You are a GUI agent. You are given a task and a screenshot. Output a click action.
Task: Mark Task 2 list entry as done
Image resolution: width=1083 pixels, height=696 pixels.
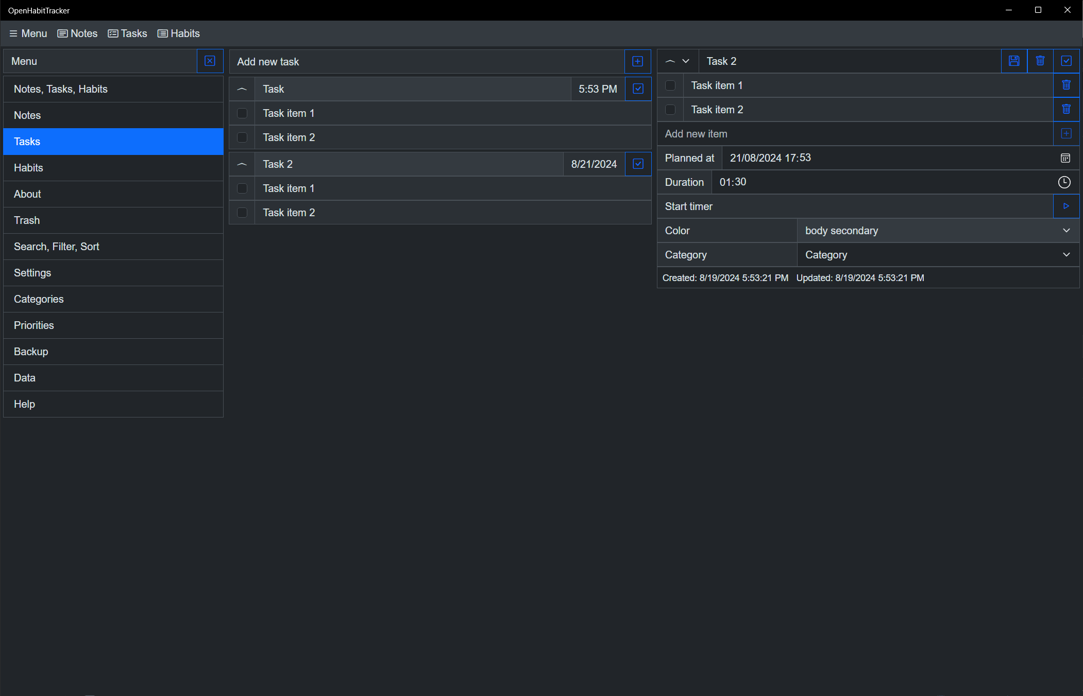pyautogui.click(x=638, y=164)
